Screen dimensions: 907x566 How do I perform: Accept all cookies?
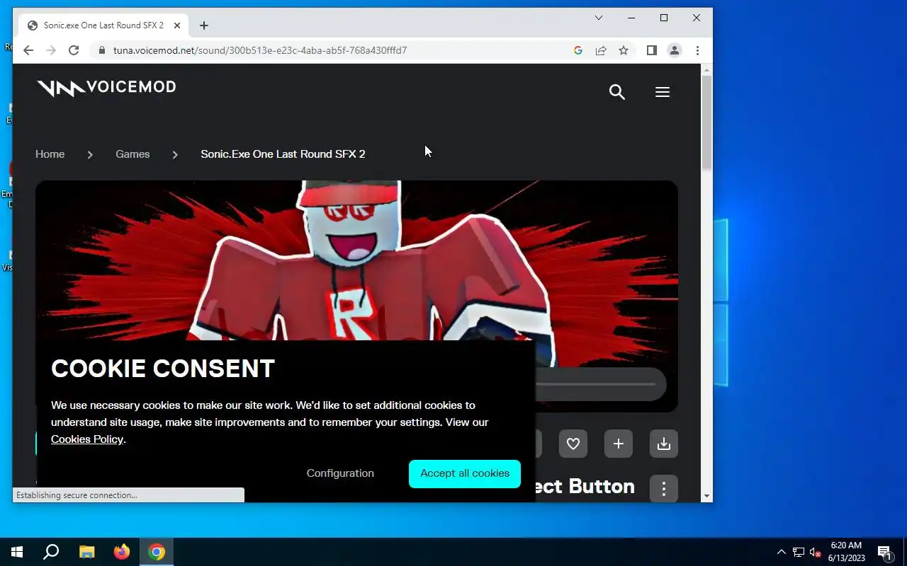pyautogui.click(x=465, y=473)
